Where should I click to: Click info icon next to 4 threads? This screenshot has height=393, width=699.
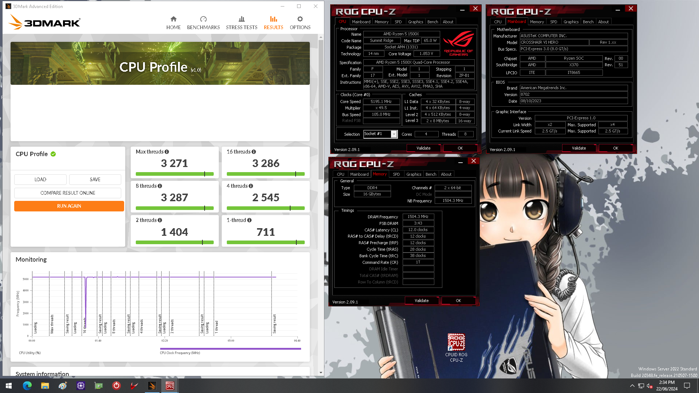tap(251, 186)
